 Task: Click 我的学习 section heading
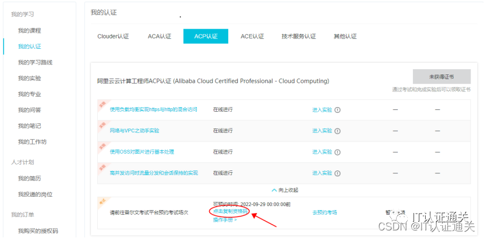[x=23, y=15]
